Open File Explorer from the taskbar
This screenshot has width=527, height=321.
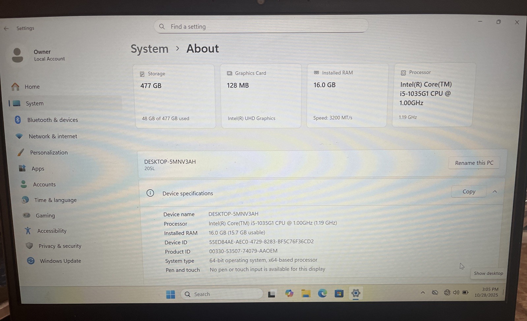[306, 293]
